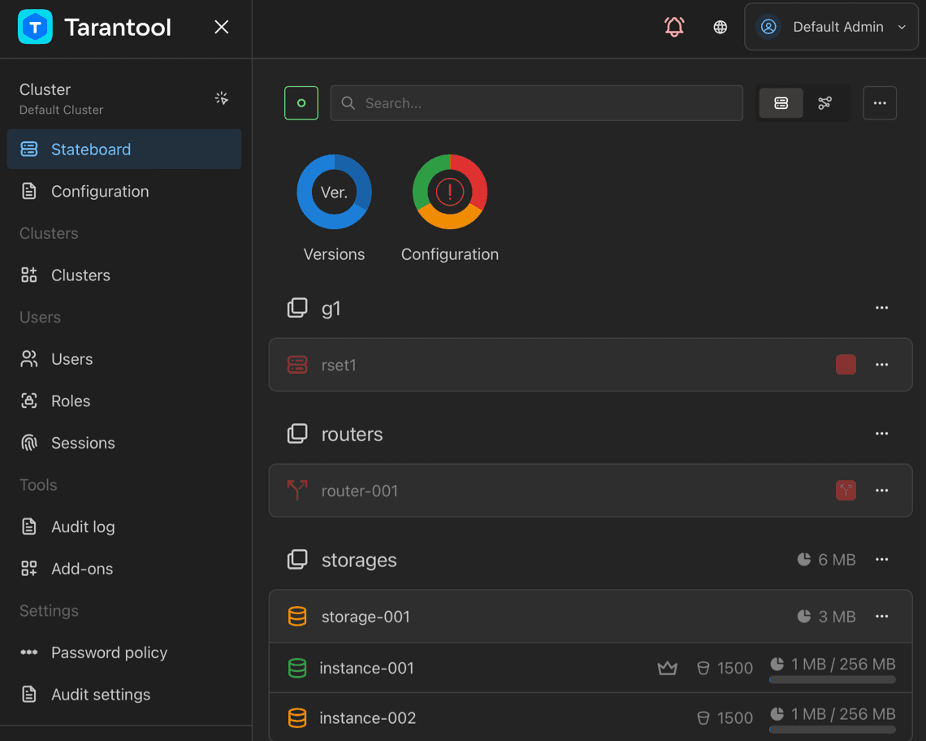Select the instance-001 row

[591, 668]
